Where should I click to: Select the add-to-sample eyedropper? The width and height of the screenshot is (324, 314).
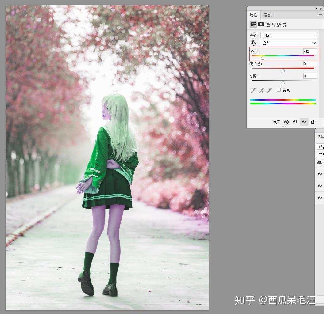(261, 90)
